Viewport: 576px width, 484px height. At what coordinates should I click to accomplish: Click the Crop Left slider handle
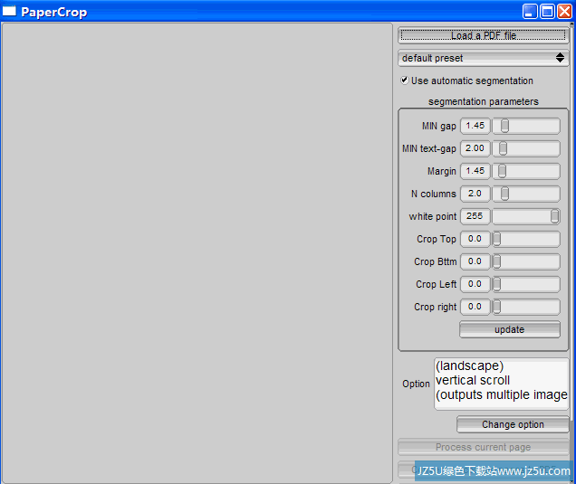(496, 284)
